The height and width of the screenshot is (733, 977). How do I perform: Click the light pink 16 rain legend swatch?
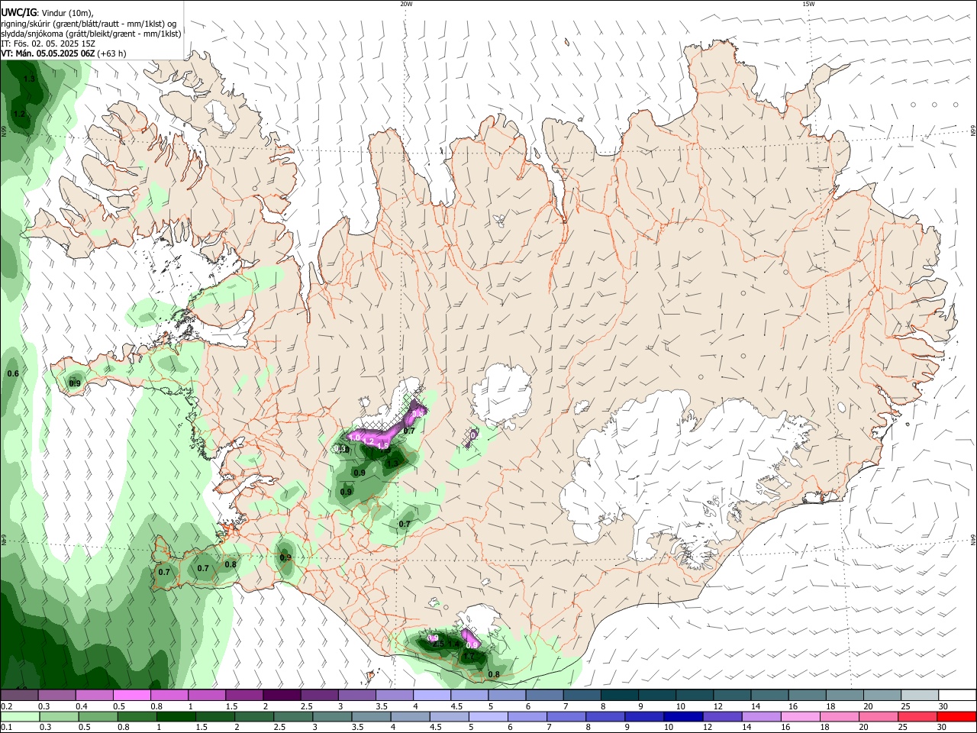coord(800,716)
